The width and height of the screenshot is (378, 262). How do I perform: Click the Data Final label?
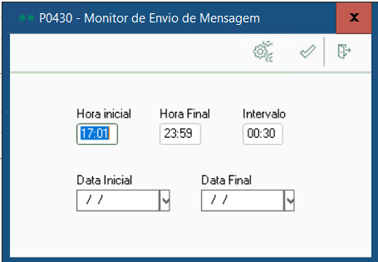(x=227, y=180)
